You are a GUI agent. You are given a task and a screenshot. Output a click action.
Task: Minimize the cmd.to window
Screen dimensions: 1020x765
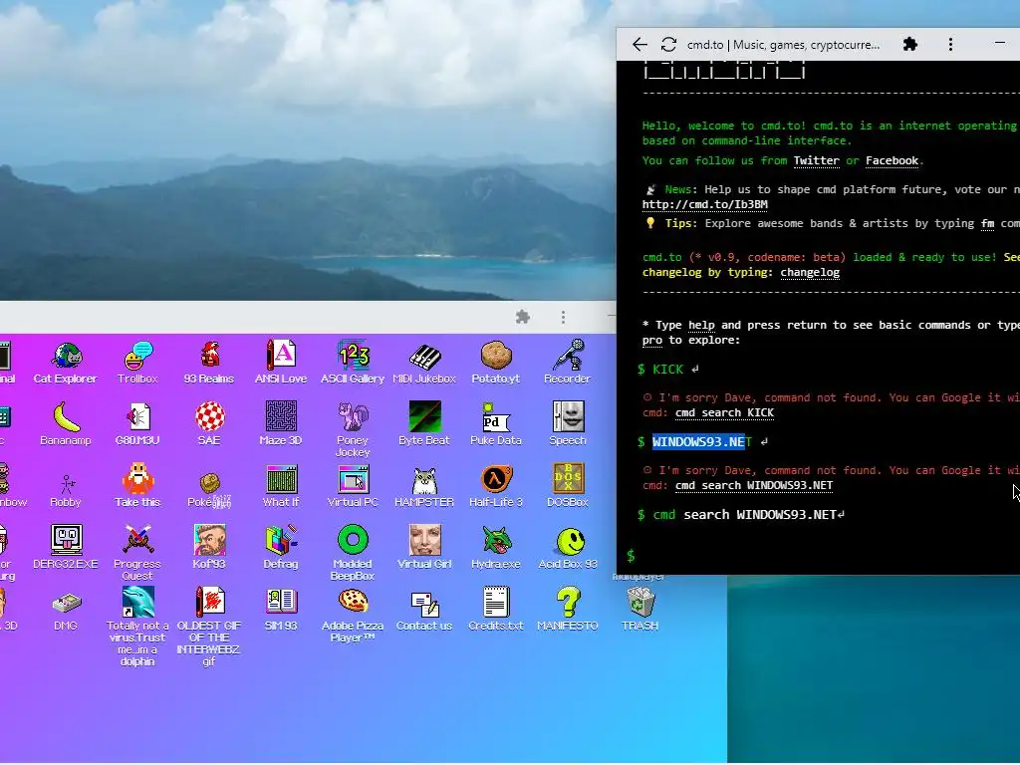1000,43
